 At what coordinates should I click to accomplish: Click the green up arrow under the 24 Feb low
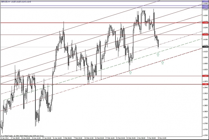130,72
